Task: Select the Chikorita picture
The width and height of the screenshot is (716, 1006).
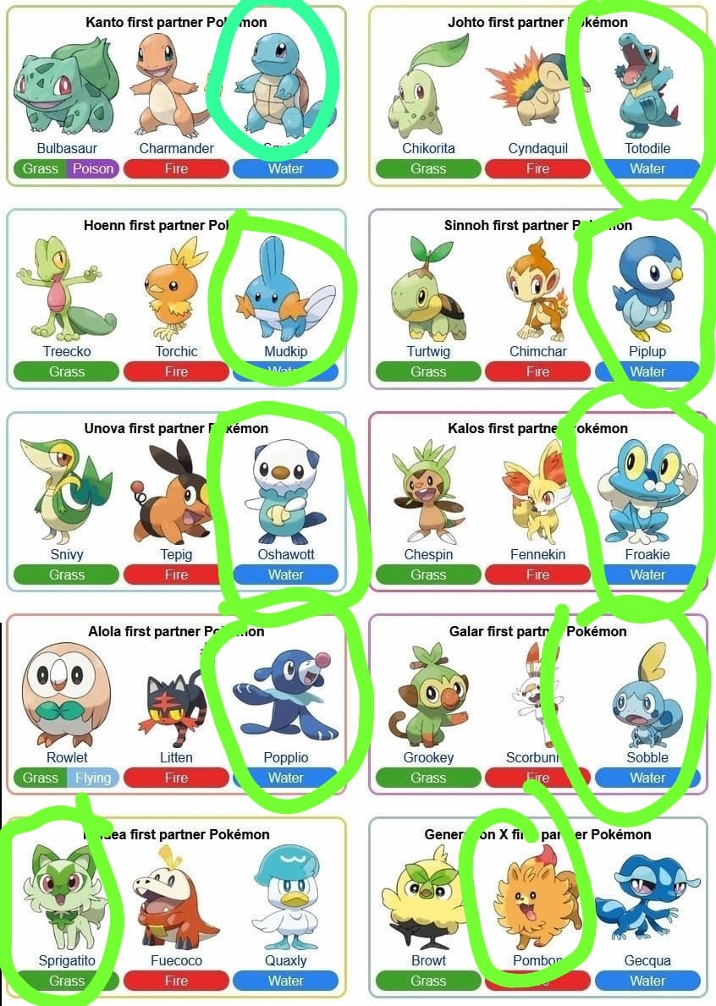Action: (426, 86)
